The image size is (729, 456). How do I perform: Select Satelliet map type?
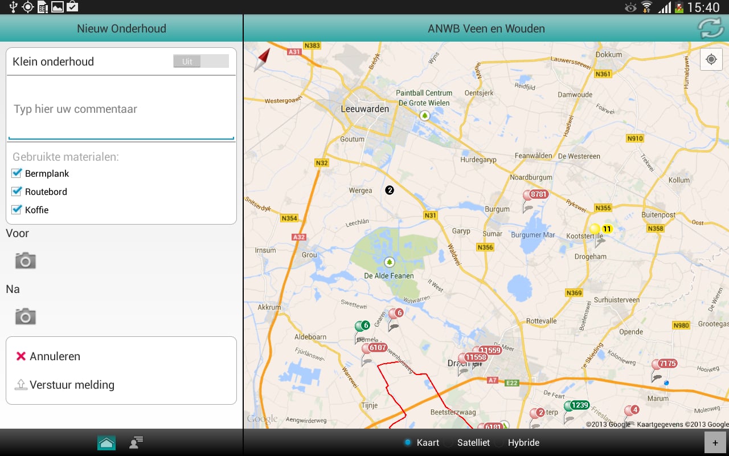[468, 442]
